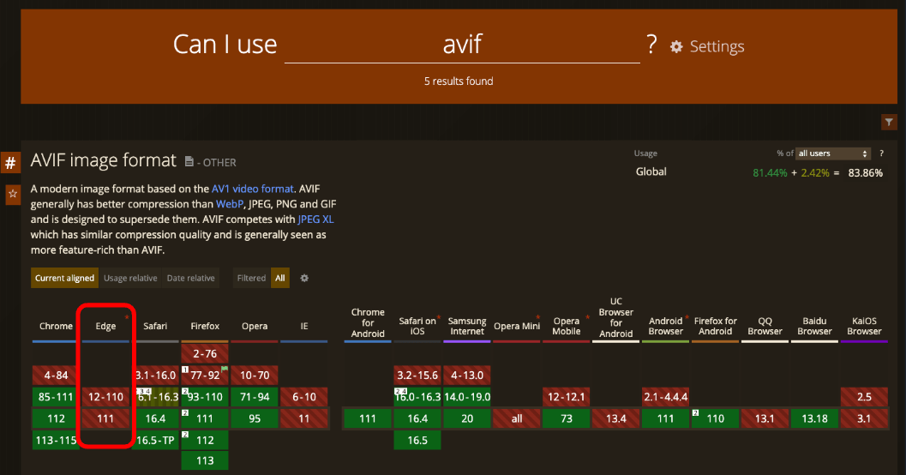
Task: Click the Safari on iOS header
Action: [x=417, y=326]
